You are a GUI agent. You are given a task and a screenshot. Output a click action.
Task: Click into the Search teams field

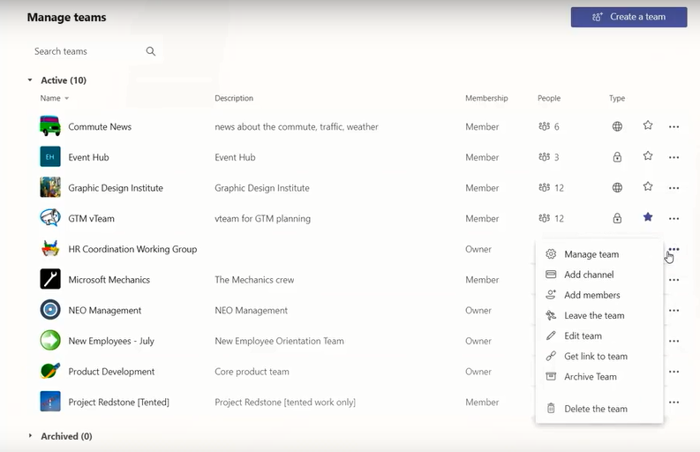(x=84, y=51)
